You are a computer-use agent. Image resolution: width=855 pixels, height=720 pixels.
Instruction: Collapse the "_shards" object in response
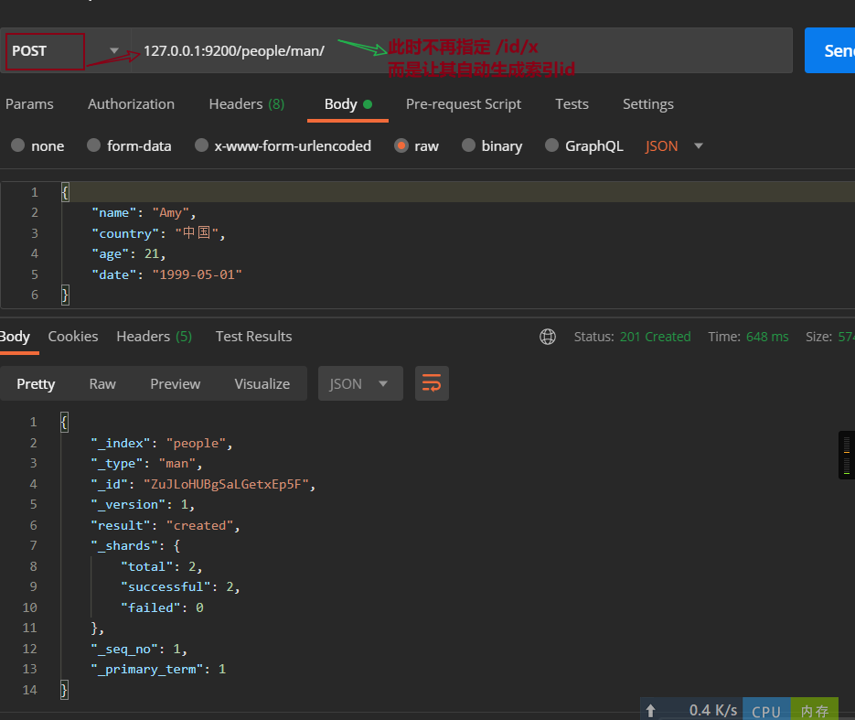(x=135, y=546)
